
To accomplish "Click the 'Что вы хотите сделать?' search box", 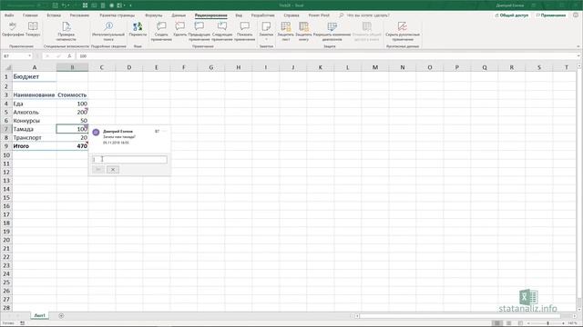I will 368,15.
